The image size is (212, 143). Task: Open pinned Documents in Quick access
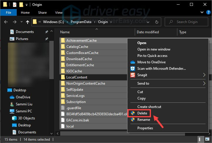click(25, 32)
